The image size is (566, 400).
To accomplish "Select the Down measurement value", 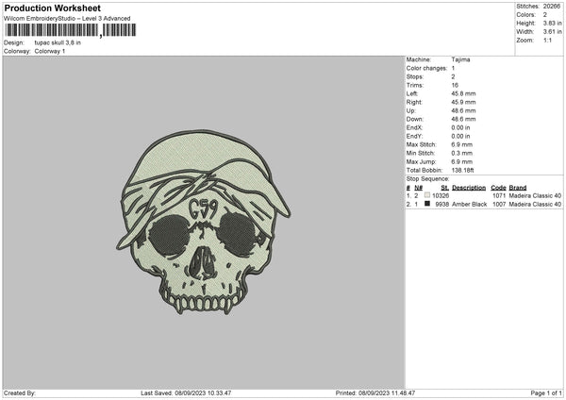I will coord(463,119).
